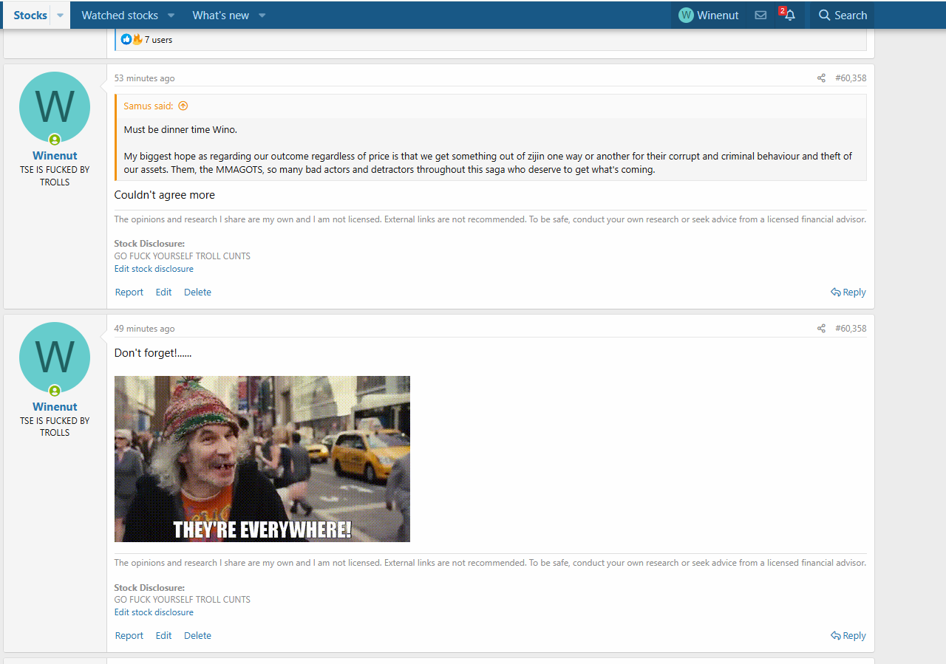Click Edit stock disclosure in the GIF post
Viewport: 946px width, 664px height.
click(x=154, y=612)
